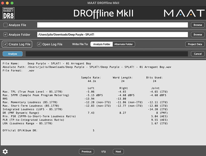Browse for a folder to analyze
The image size is (206, 156).
(x=198, y=35)
